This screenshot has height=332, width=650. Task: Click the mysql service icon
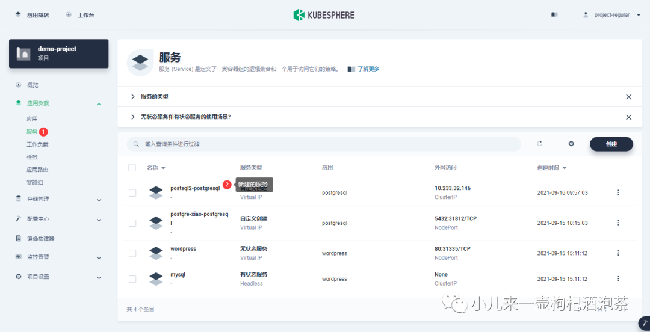(156, 279)
